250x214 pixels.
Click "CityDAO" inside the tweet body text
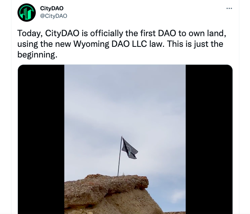(x=62, y=34)
